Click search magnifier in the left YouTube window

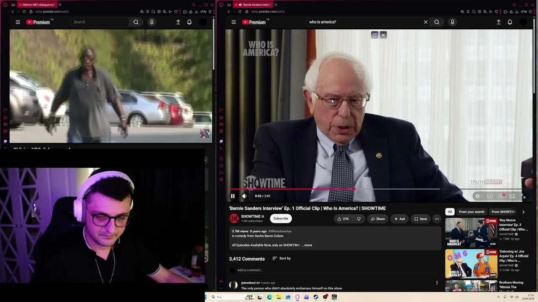[136, 22]
